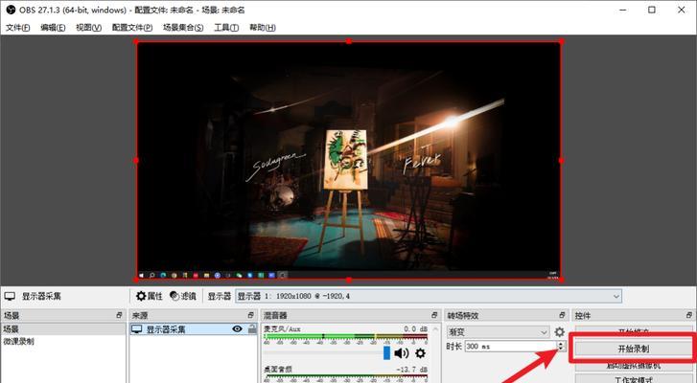Click the 时长 label in transitions panel
Viewport: 697px width, 383px height.
453,346
